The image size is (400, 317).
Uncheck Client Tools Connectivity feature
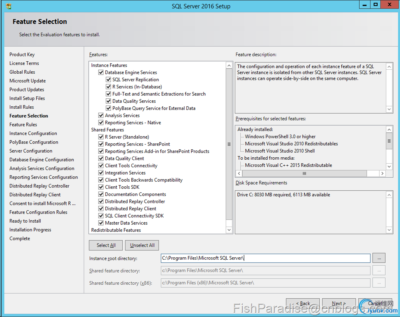[101, 165]
